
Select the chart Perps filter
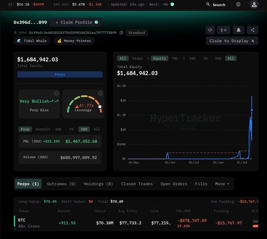click(137, 58)
